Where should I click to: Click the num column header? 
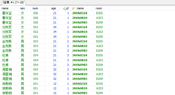[x=35, y=8]
